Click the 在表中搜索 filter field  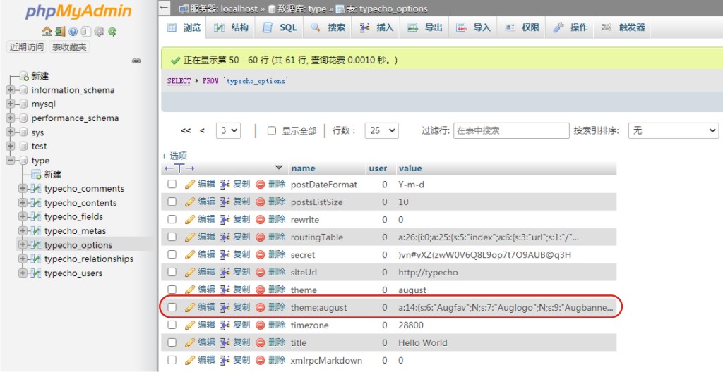pyautogui.click(x=511, y=131)
